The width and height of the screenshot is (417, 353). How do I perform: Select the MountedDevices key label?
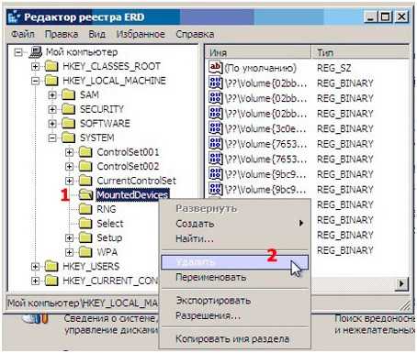click(x=132, y=195)
